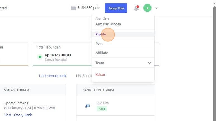216x121 pixels.
Task: Click the wallet icon beside points balance
Action: 73,8
